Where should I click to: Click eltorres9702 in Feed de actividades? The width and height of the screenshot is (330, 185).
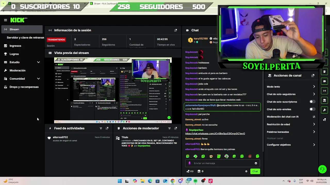[x=60, y=137]
